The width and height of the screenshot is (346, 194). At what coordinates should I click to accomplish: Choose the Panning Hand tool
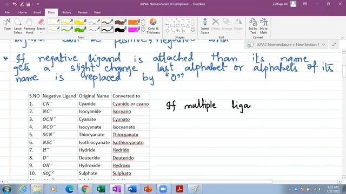(x=29, y=26)
